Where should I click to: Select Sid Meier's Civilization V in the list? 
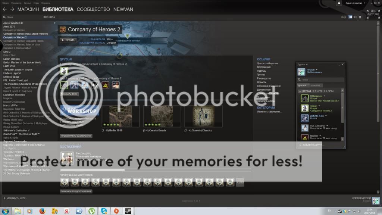[16, 131]
